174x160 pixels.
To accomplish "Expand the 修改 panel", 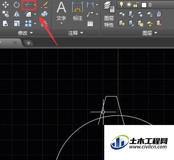I will 25,33.
